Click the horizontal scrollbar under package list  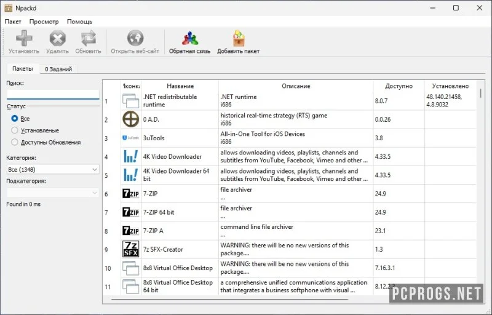(x=229, y=300)
